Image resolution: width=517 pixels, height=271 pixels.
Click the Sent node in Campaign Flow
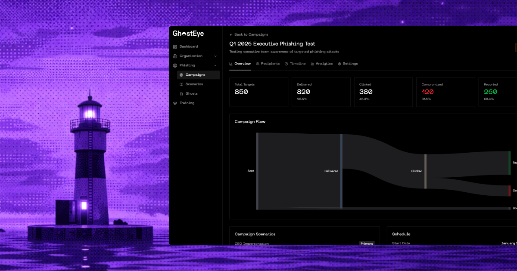pos(257,171)
